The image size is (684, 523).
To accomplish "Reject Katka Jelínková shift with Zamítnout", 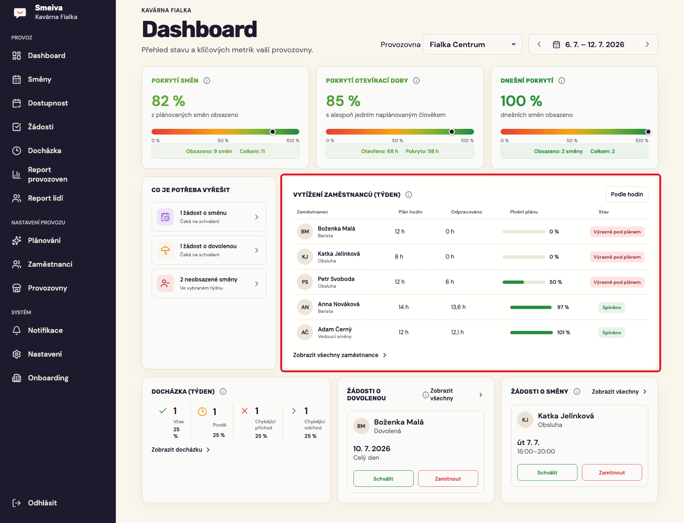I will click(612, 473).
